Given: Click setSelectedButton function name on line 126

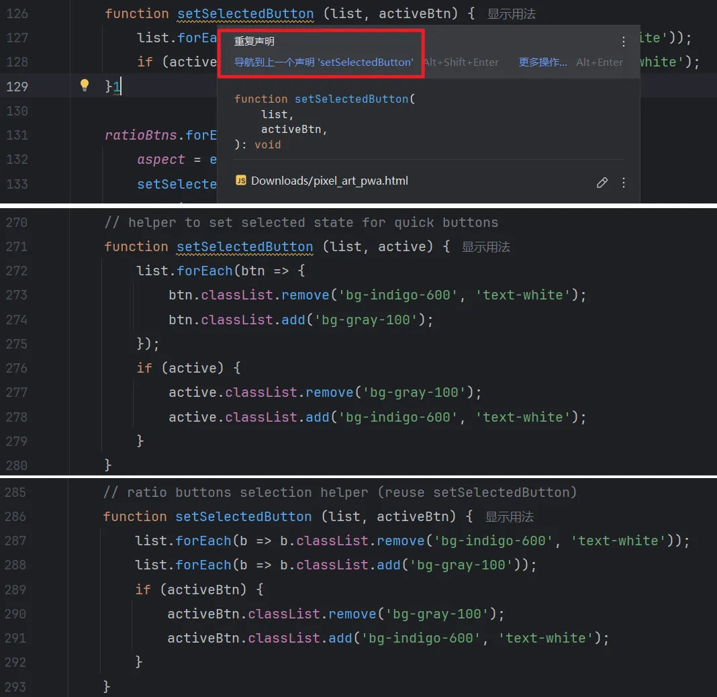Looking at the screenshot, I should click(x=245, y=13).
